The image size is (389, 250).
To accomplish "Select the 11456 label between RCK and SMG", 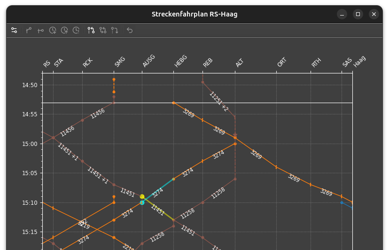I will (98, 114).
